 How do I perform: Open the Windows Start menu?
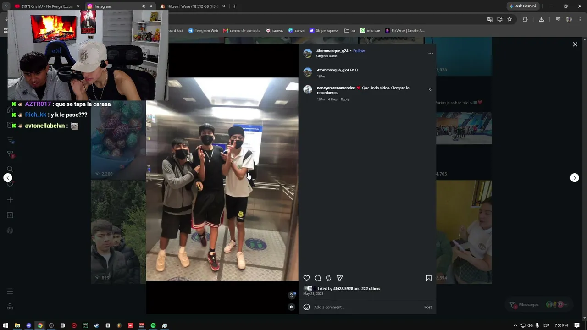point(6,325)
